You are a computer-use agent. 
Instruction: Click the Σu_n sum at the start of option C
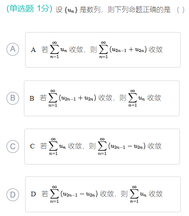(57, 146)
